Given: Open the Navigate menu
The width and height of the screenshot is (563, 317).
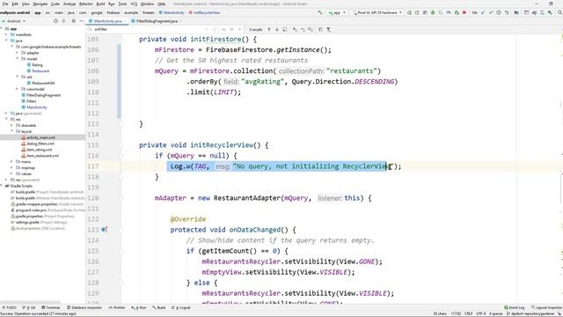Looking at the screenshot, I should (x=40, y=4).
